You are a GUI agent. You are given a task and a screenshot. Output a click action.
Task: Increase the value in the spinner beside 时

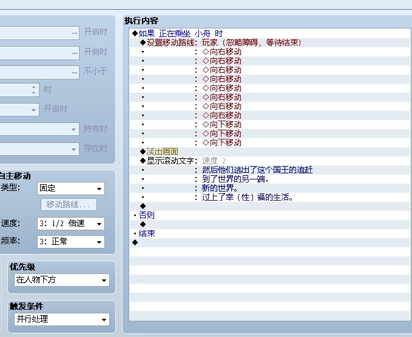(33, 87)
